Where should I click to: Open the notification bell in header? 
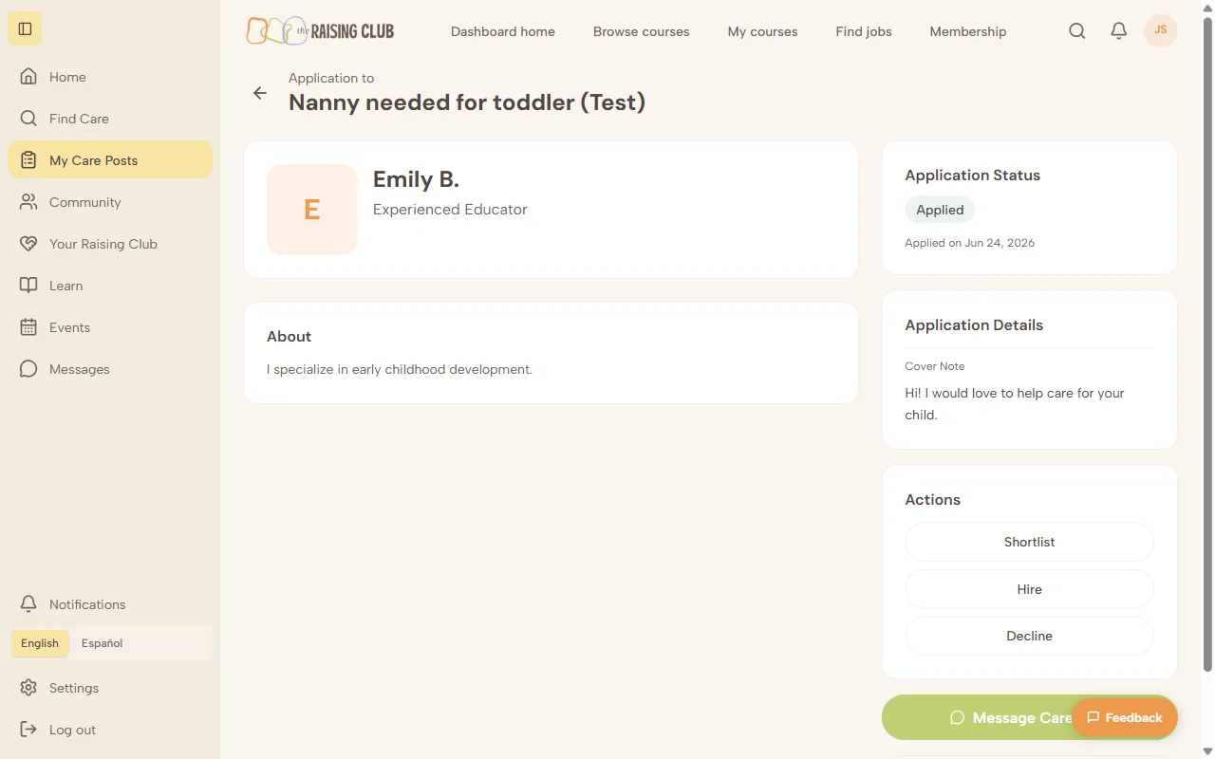pos(1119,30)
